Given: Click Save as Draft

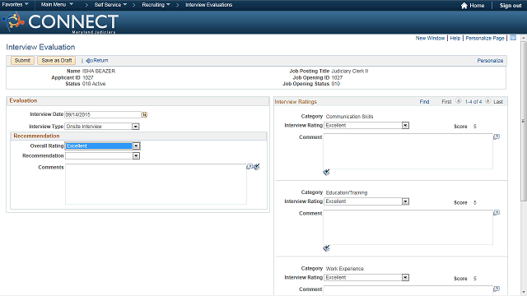Looking at the screenshot, I should tap(57, 60).
